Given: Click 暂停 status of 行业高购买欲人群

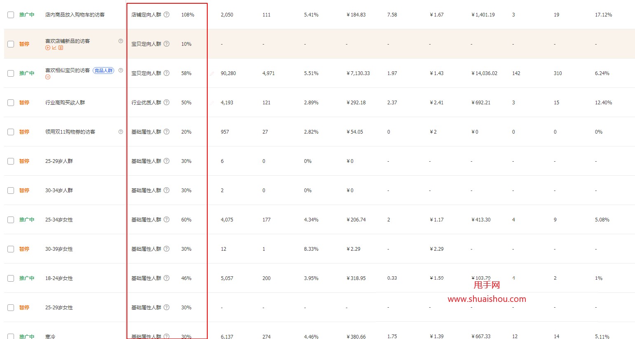Looking at the screenshot, I should (x=24, y=103).
